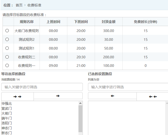Screen dimensions: 168x135
Task: Click the move-all-right double arrow button
Action: pyautogui.click(x=18, y=96)
